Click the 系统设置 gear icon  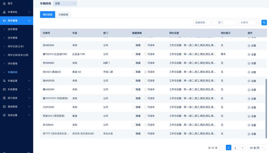[4, 115]
